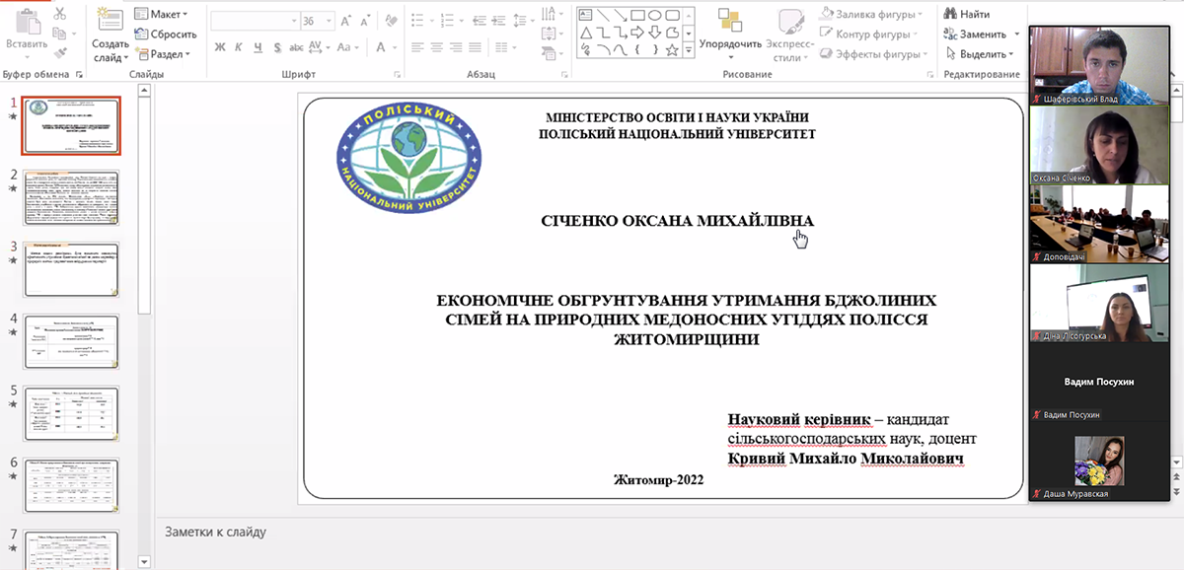
Task: Open Контур фигуры shape outline menu
Action: click(866, 35)
